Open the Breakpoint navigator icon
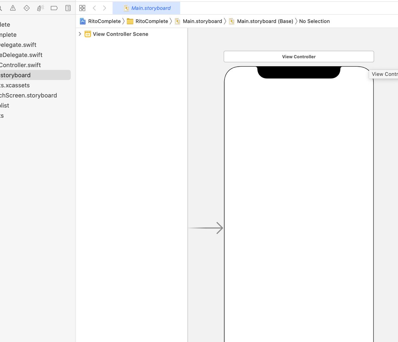 pyautogui.click(x=54, y=8)
